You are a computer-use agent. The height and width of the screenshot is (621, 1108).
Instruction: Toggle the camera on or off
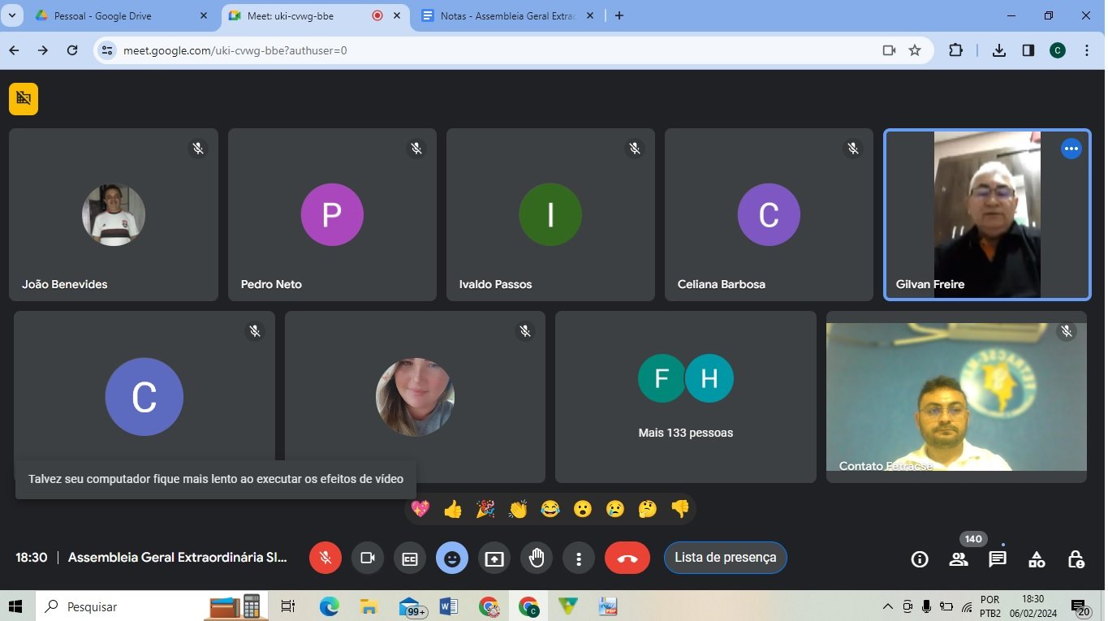[x=368, y=558]
